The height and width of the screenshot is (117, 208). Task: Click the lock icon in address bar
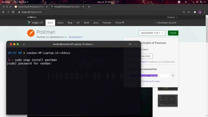[x=19, y=12]
